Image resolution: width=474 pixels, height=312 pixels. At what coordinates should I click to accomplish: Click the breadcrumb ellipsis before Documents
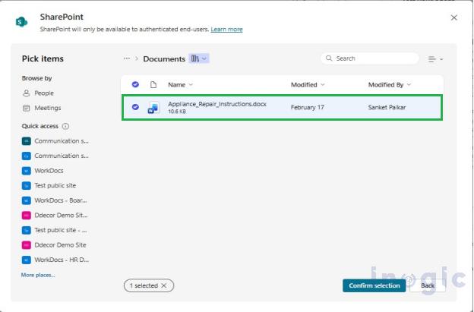(127, 58)
